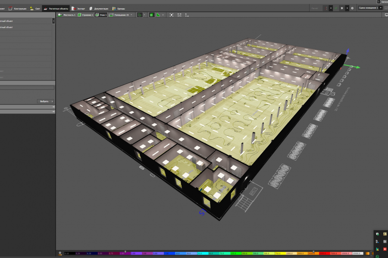Viewport: 388px width, 258px height.
Task: Open the Свет tab
Action: tap(35, 9)
